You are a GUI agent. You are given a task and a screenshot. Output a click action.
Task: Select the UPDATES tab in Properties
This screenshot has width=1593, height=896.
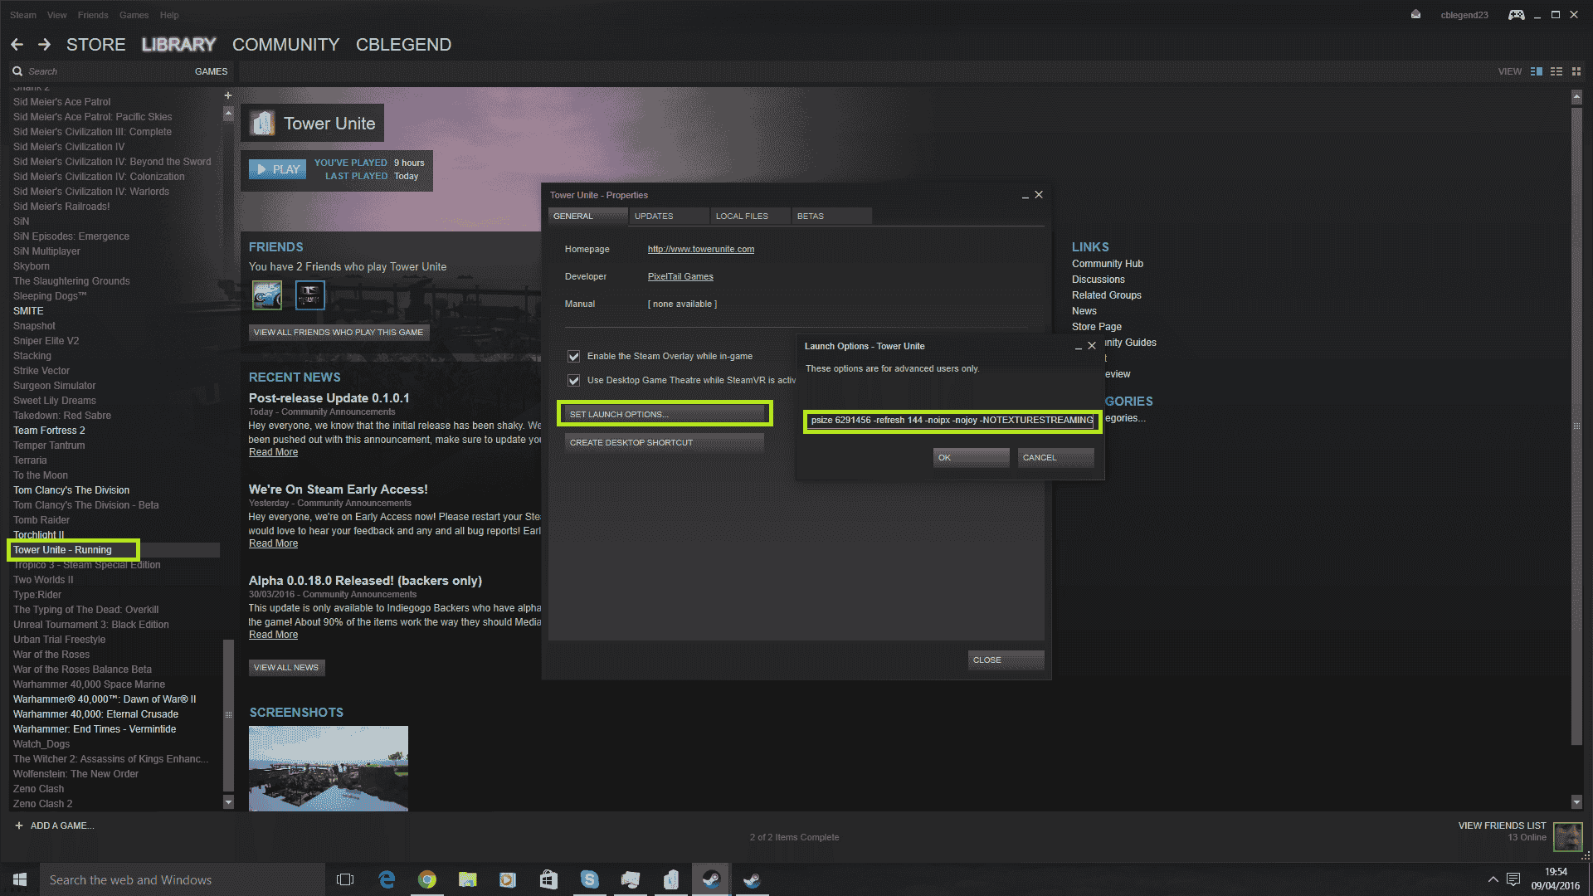652,216
